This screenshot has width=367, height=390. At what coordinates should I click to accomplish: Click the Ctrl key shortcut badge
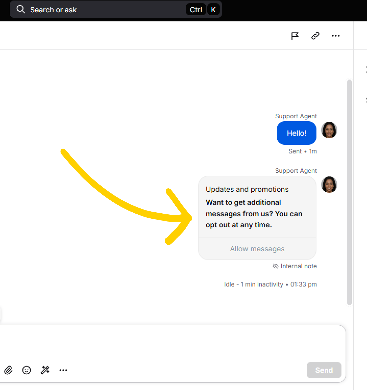pos(196,10)
